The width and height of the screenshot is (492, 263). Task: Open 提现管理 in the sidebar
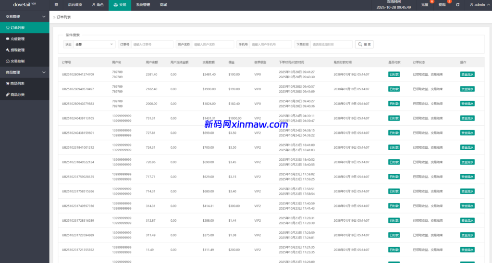pos(18,50)
